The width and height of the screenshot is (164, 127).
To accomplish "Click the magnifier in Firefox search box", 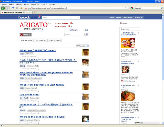I will [x=162, y=8].
